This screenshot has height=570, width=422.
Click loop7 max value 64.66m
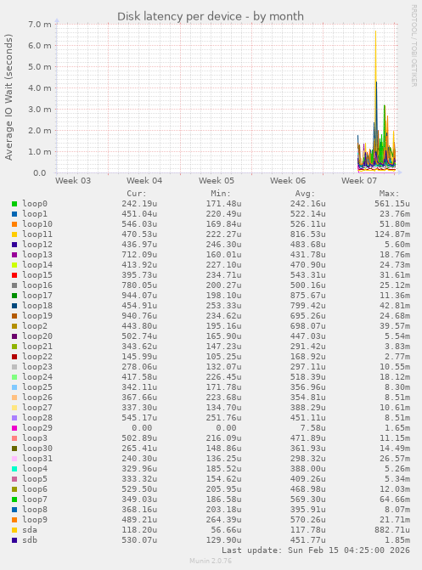(395, 499)
